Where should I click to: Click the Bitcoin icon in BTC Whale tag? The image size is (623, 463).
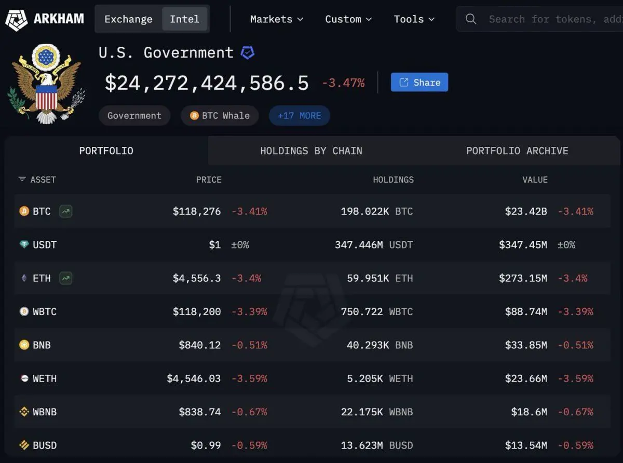pyautogui.click(x=194, y=116)
